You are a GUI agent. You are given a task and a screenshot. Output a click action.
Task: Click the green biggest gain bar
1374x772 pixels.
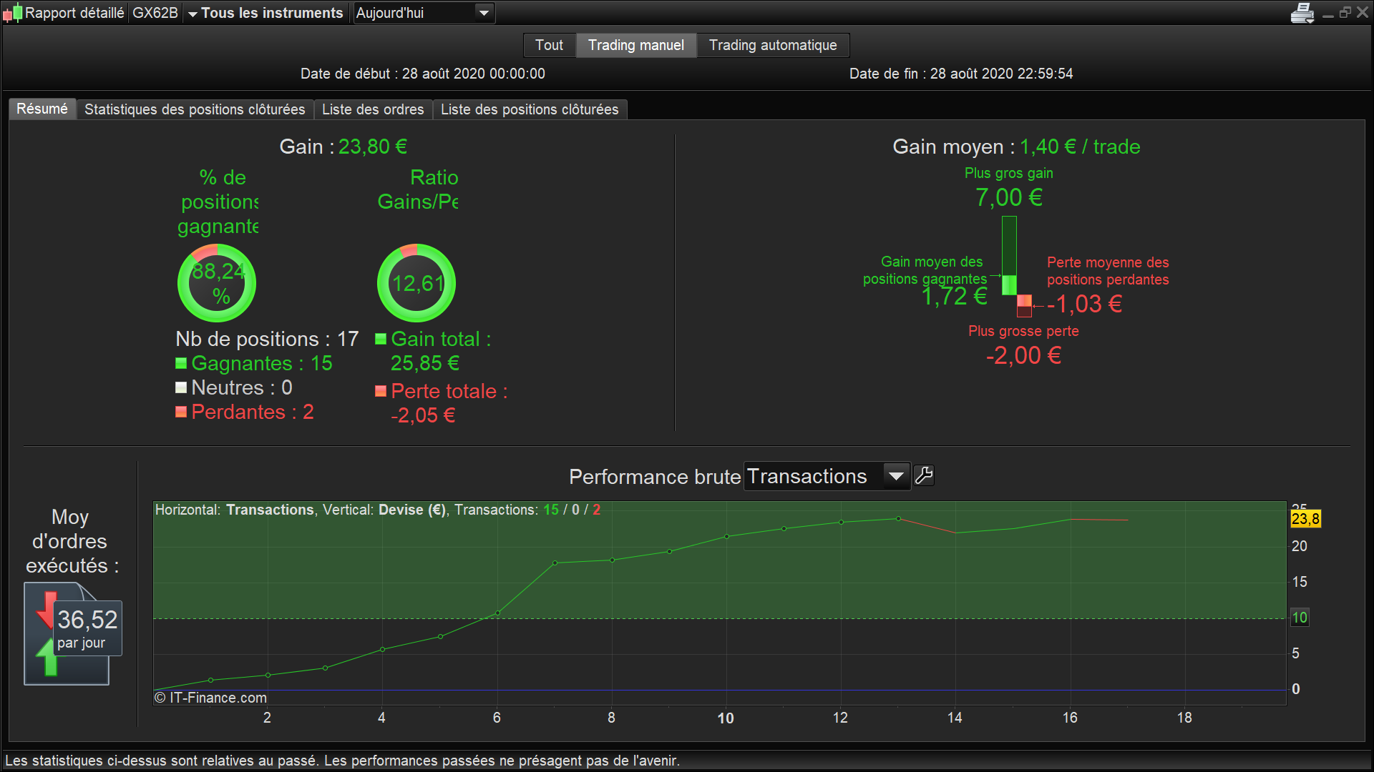point(1009,254)
